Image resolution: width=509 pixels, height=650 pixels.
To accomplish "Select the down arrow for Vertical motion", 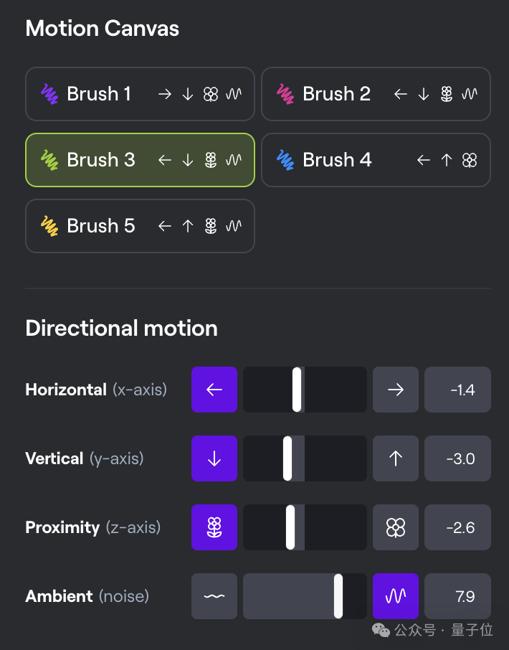I will pos(214,458).
